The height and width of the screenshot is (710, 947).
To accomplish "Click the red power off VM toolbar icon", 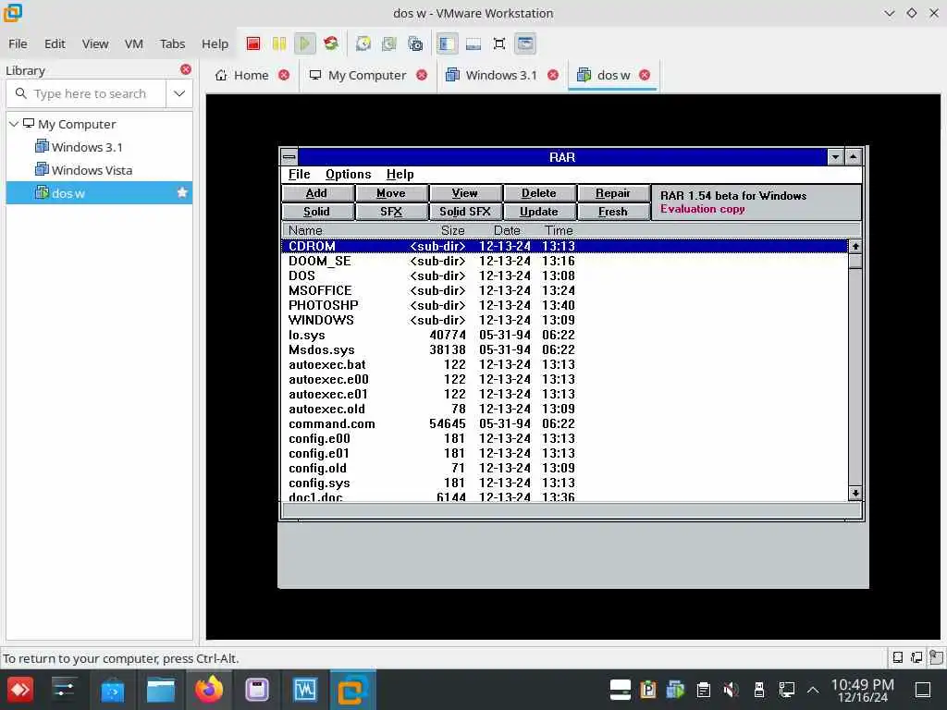I will coord(253,43).
